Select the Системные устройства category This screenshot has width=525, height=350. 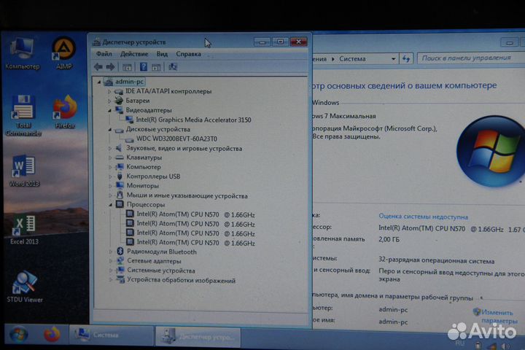tap(161, 271)
